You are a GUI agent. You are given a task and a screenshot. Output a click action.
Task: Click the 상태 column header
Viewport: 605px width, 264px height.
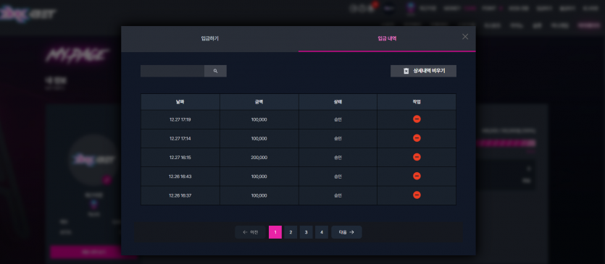(338, 102)
